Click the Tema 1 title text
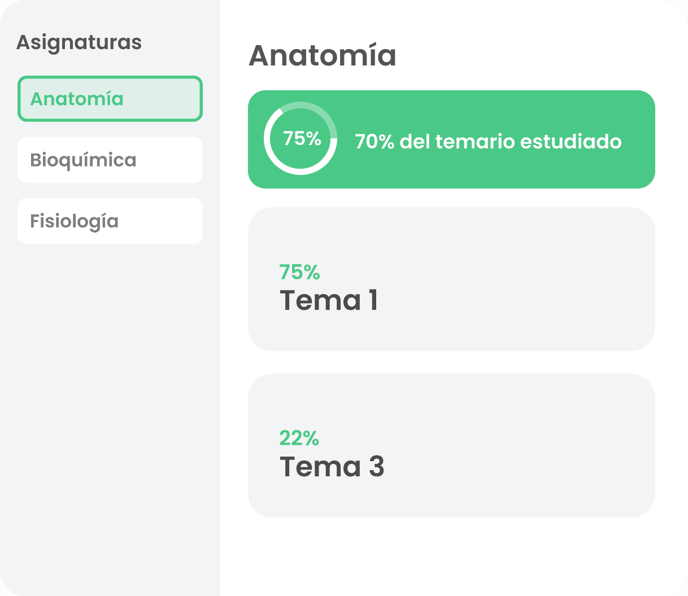 328,300
